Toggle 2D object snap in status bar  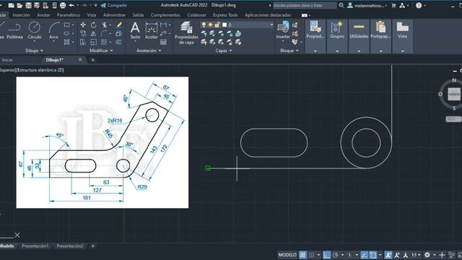pos(373,255)
